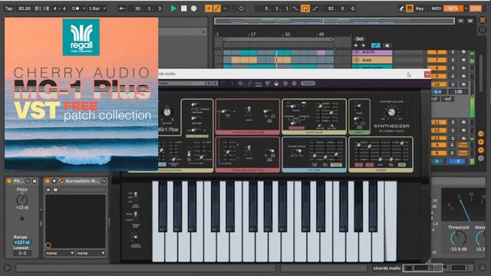Click the Arrangement Record button
Image resolution: width=491 pixels, height=276 pixels.
coord(194,8)
